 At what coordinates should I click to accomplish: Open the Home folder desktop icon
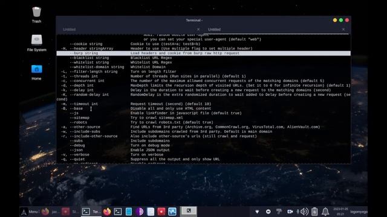pos(36,72)
